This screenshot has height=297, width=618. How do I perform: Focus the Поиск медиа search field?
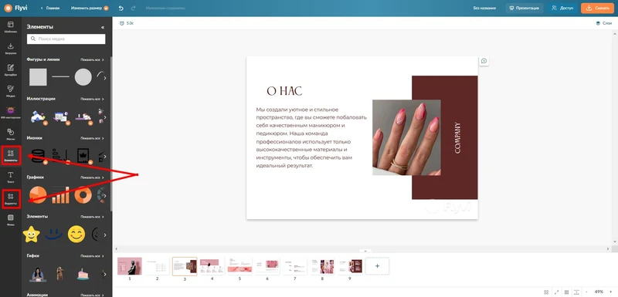point(66,39)
